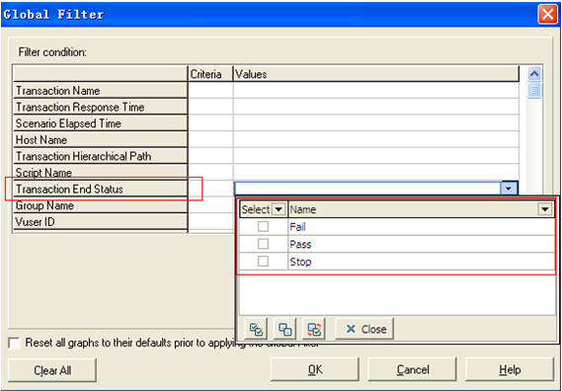Open Transaction End Status values dropdown arrow

510,189
